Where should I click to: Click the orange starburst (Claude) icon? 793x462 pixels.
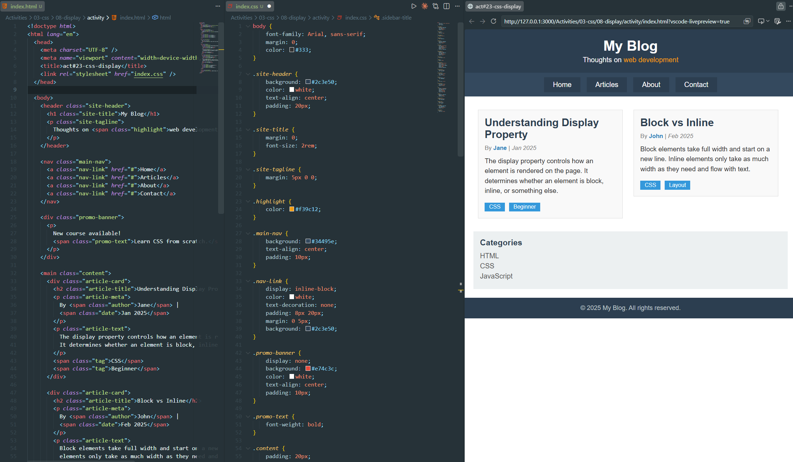[x=424, y=6]
